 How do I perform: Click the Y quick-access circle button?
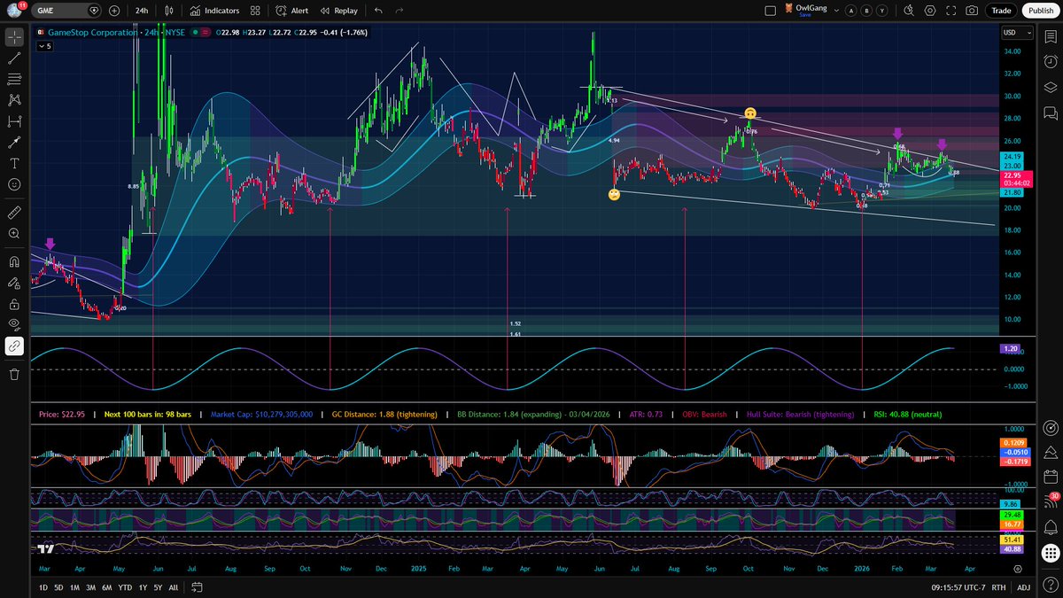pyautogui.click(x=882, y=11)
